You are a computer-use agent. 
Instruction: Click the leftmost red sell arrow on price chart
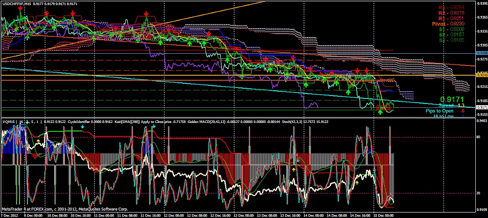click(x=20, y=8)
